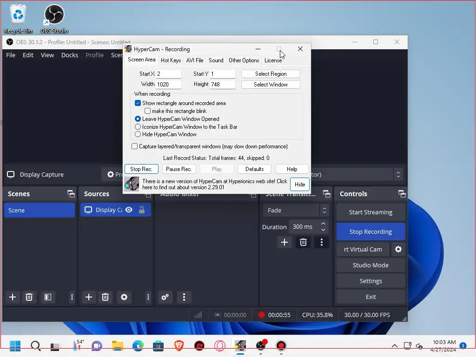Image resolution: width=476 pixels, height=357 pixels.
Task: Click the Select Window button
Action: tap(271, 85)
